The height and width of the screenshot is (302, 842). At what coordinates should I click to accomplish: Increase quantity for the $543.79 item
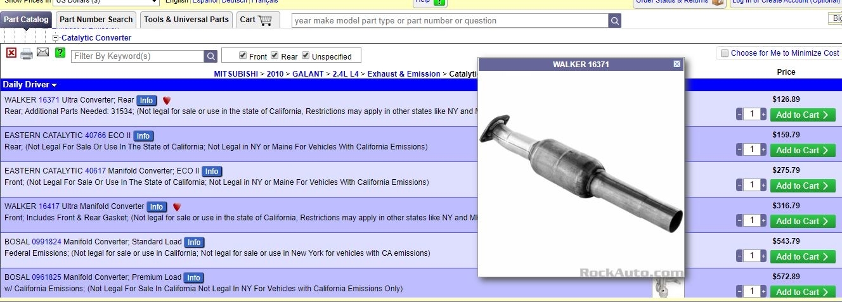(763, 256)
